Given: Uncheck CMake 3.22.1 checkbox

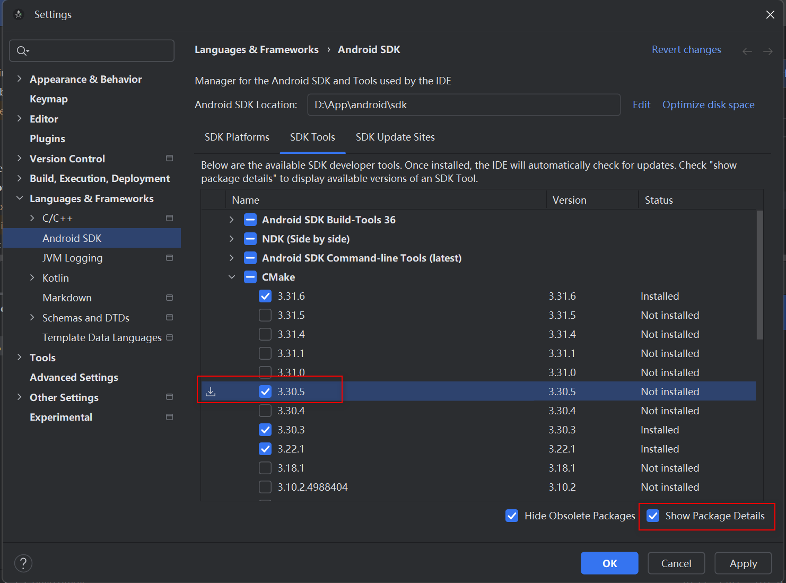Looking at the screenshot, I should point(265,449).
